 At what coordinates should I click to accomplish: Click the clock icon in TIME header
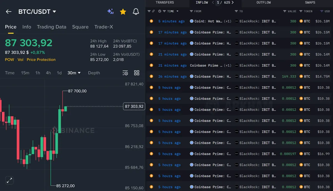[x=160, y=11]
